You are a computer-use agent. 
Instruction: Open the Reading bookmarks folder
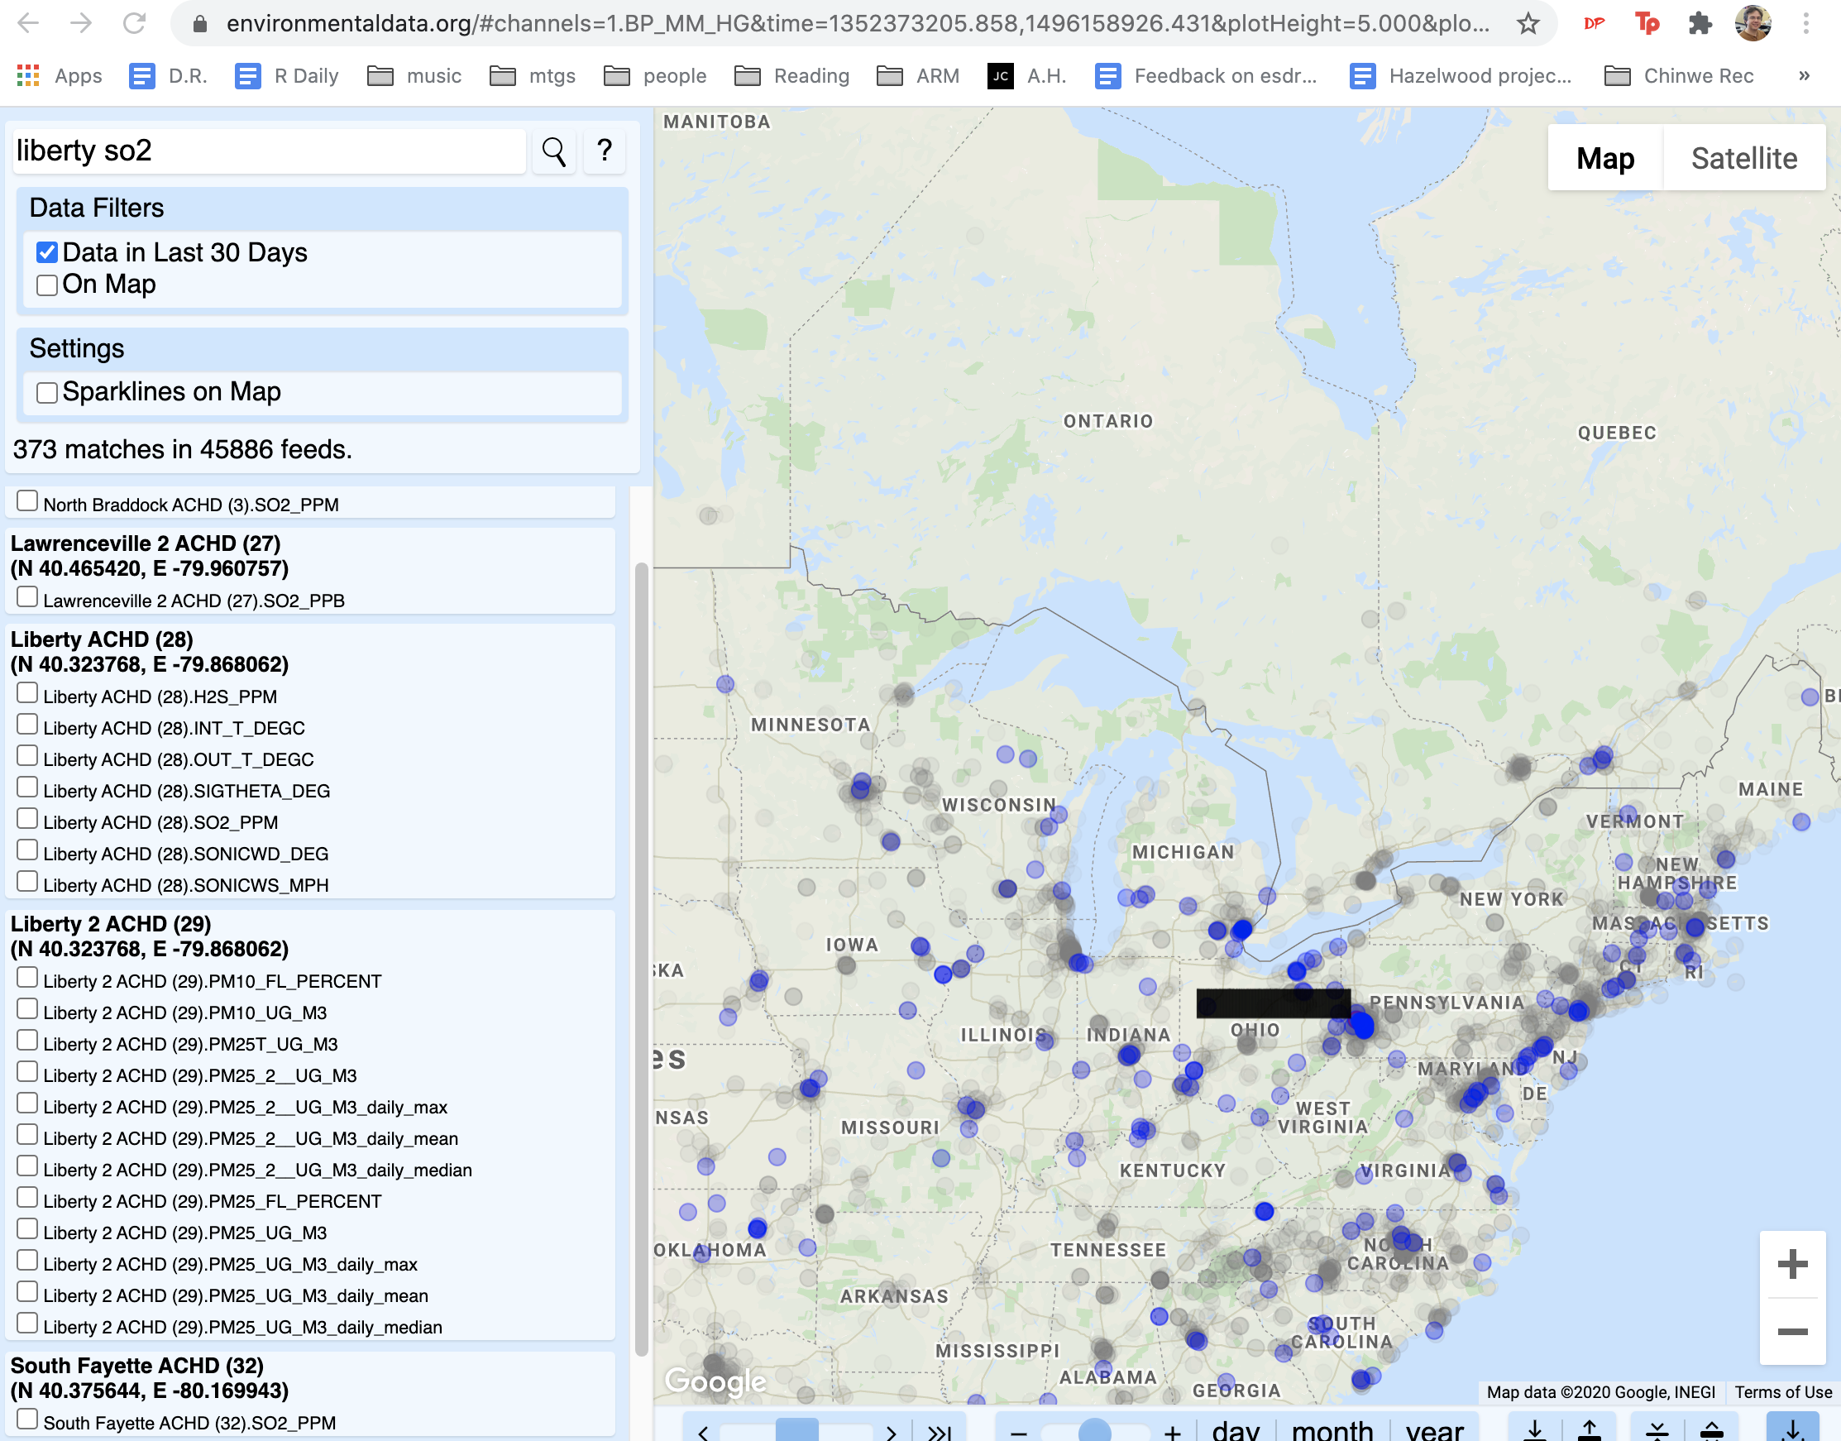pyautogui.click(x=791, y=76)
